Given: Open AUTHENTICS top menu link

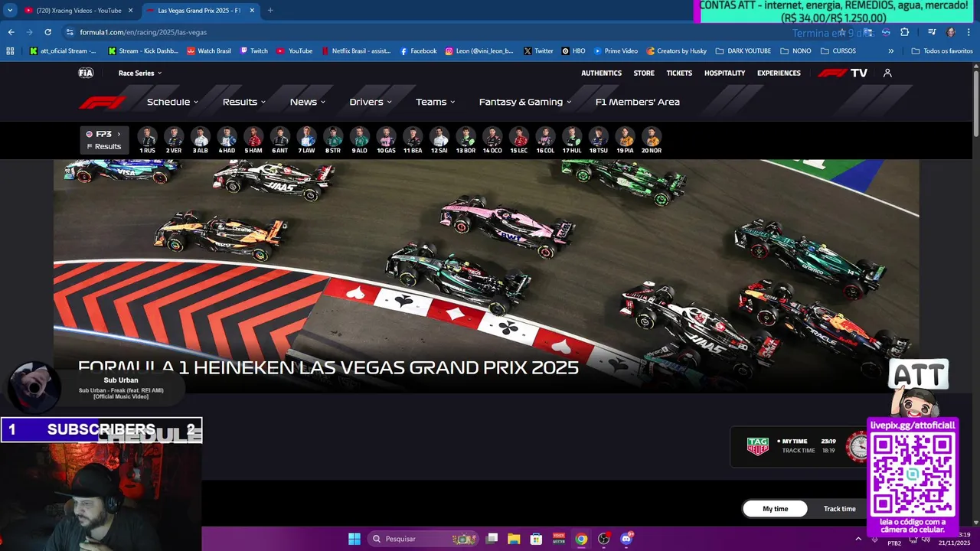Looking at the screenshot, I should tap(601, 73).
